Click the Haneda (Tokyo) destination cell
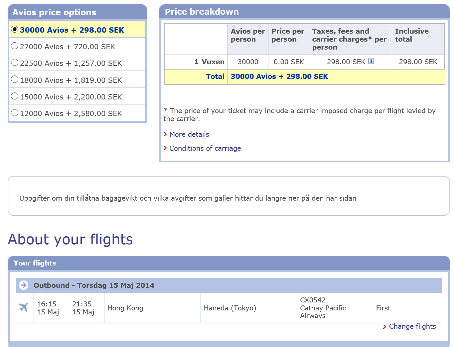This screenshot has width=455, height=347. [x=230, y=308]
